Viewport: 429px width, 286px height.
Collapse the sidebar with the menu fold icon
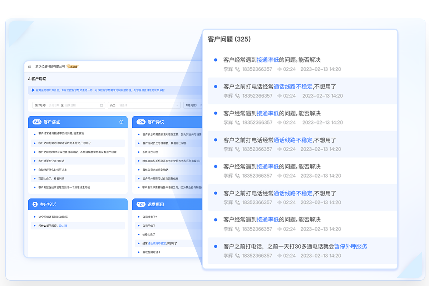coord(30,66)
